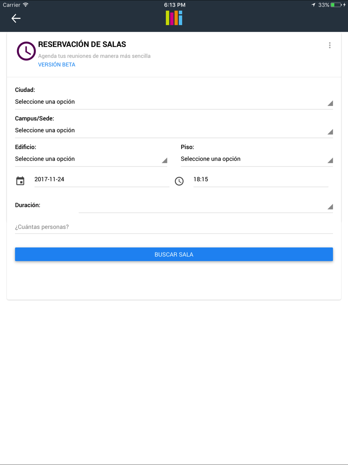Tap the colorful bars app logo
The image size is (348, 465).
(x=174, y=18)
